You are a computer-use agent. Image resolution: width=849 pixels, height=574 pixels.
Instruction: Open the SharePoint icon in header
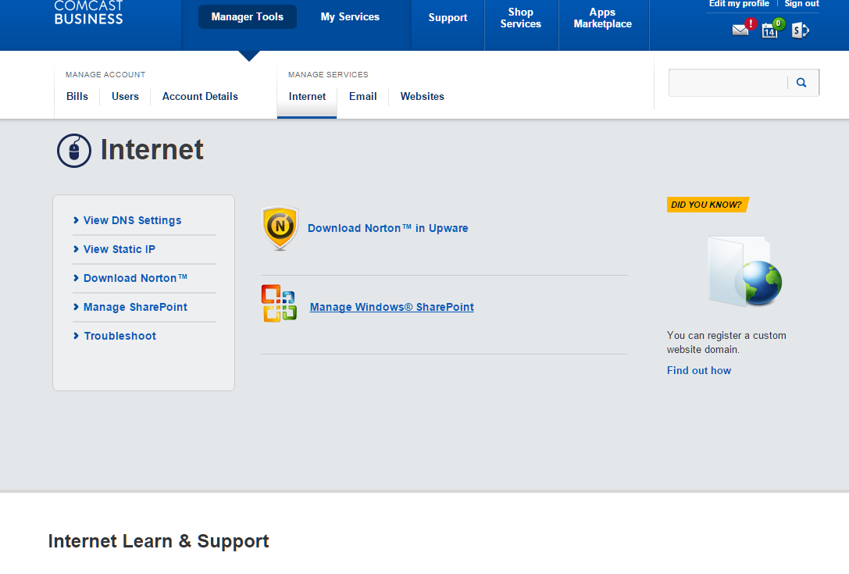click(x=799, y=30)
